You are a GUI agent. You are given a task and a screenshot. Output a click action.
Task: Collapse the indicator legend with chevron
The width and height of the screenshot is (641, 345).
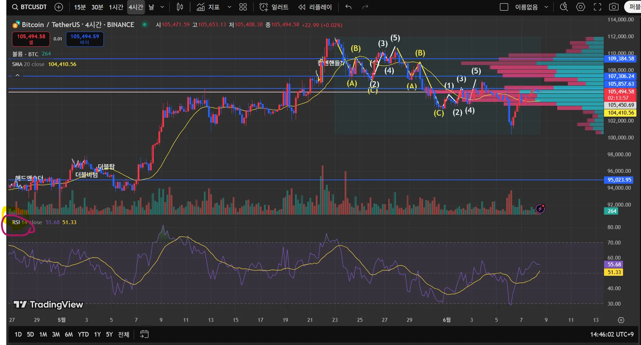point(17,75)
